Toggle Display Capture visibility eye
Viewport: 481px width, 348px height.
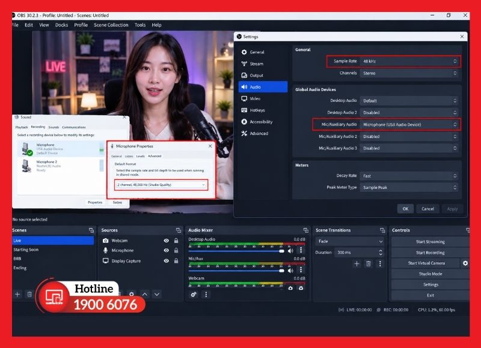(x=167, y=261)
